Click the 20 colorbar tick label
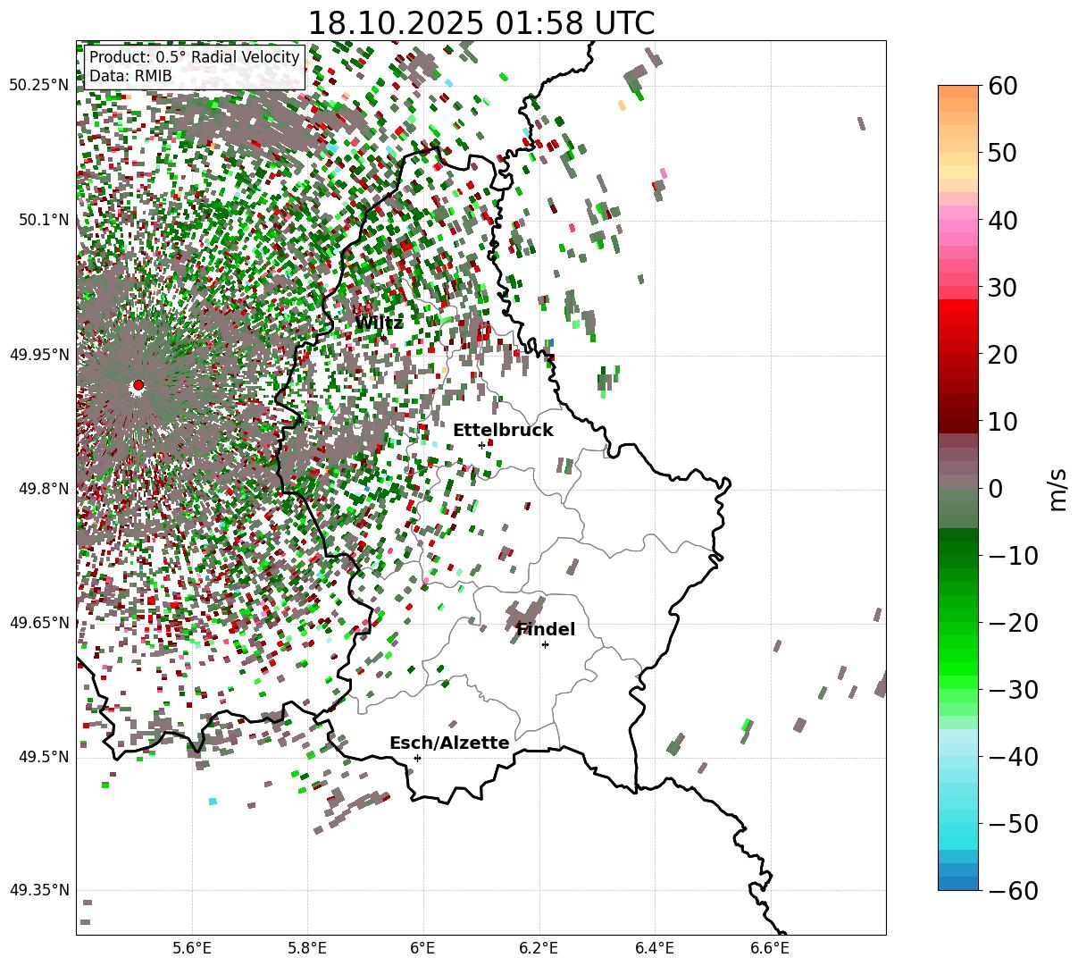 click(x=1003, y=355)
